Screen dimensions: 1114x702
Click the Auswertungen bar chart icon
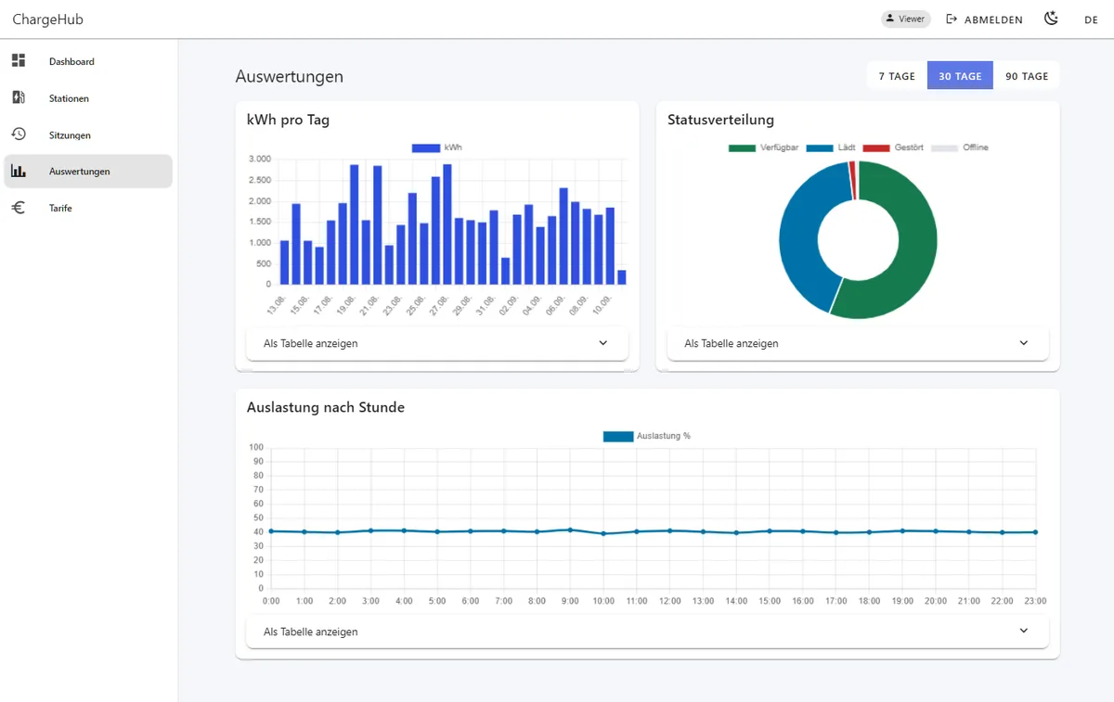19,172
